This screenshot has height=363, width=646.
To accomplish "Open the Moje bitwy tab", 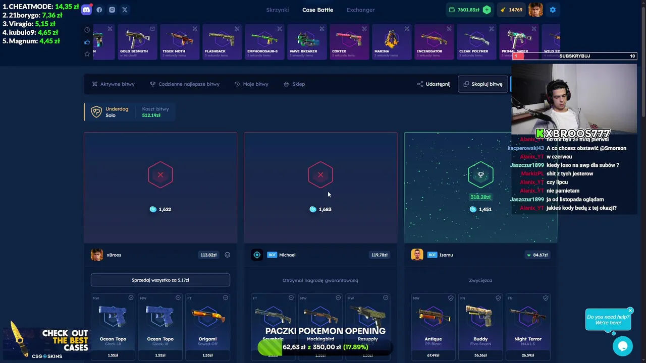I will [x=251, y=84].
